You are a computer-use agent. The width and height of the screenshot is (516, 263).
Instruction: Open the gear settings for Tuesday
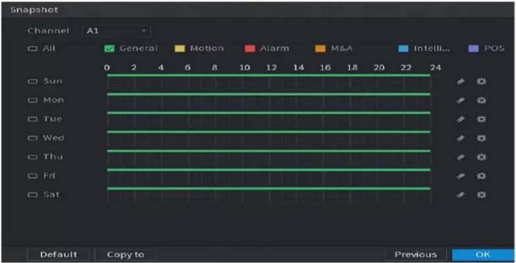point(481,119)
